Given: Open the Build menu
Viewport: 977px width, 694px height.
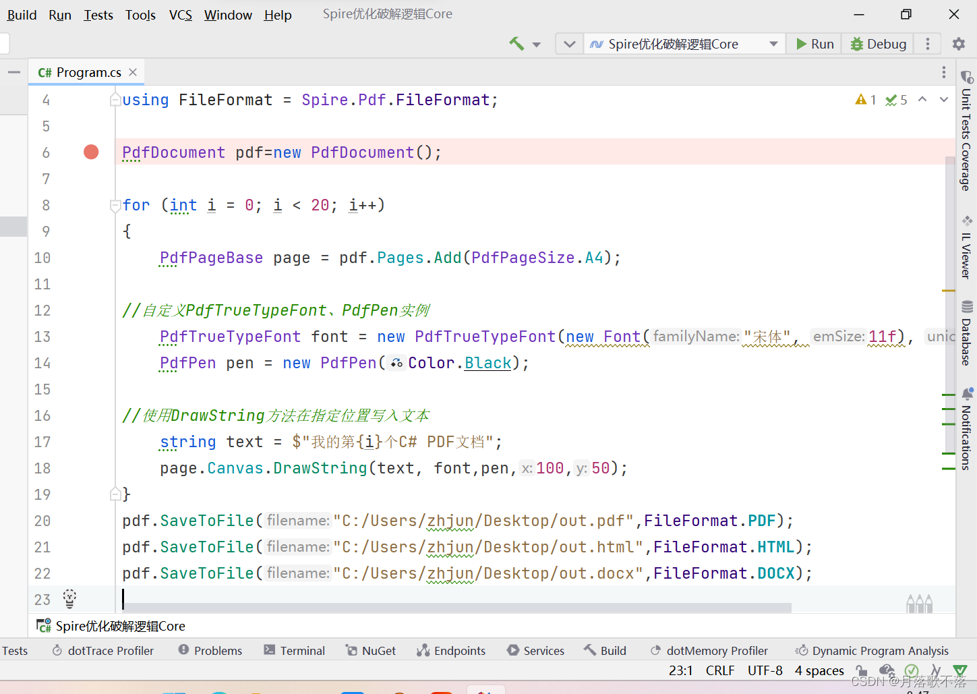Looking at the screenshot, I should pos(21,14).
